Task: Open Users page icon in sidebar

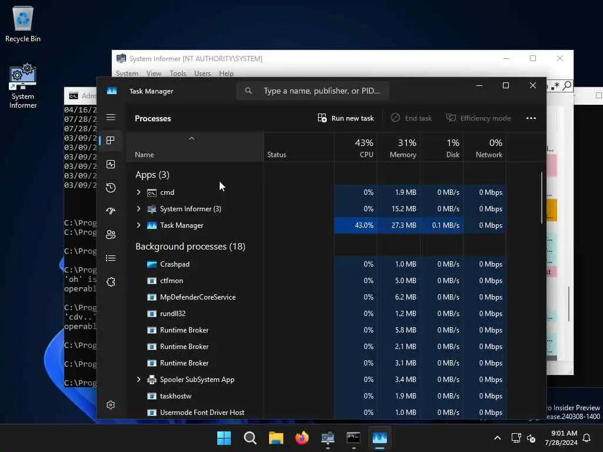Action: tap(111, 234)
